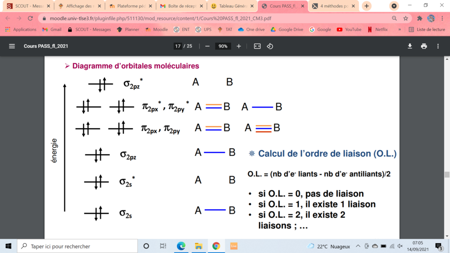The width and height of the screenshot is (450, 253).
Task: Click the PDF zoom out minus button
Action: 207,46
